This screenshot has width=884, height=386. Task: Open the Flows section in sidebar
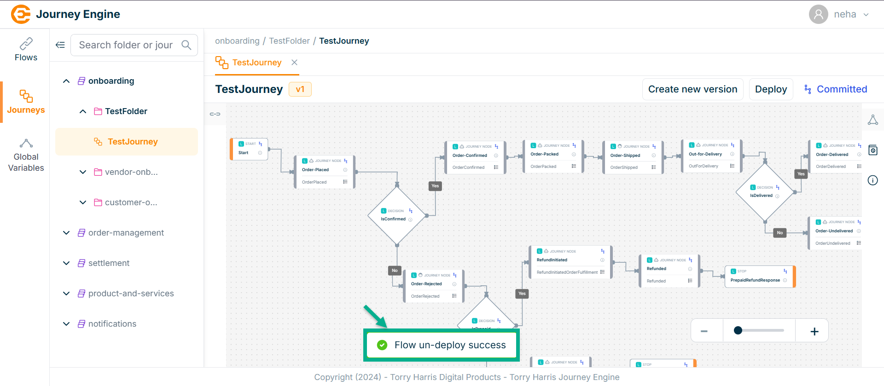click(x=26, y=50)
